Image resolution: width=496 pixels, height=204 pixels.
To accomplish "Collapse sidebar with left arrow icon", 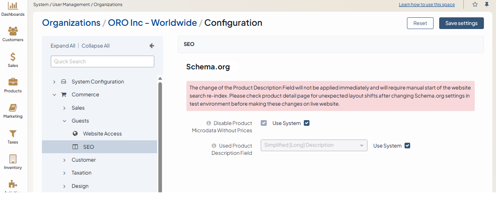I will click(x=152, y=46).
